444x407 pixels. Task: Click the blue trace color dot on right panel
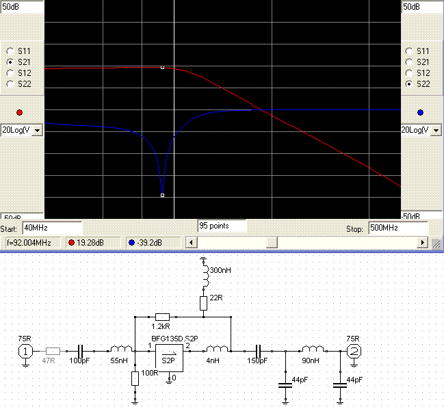[420, 113]
